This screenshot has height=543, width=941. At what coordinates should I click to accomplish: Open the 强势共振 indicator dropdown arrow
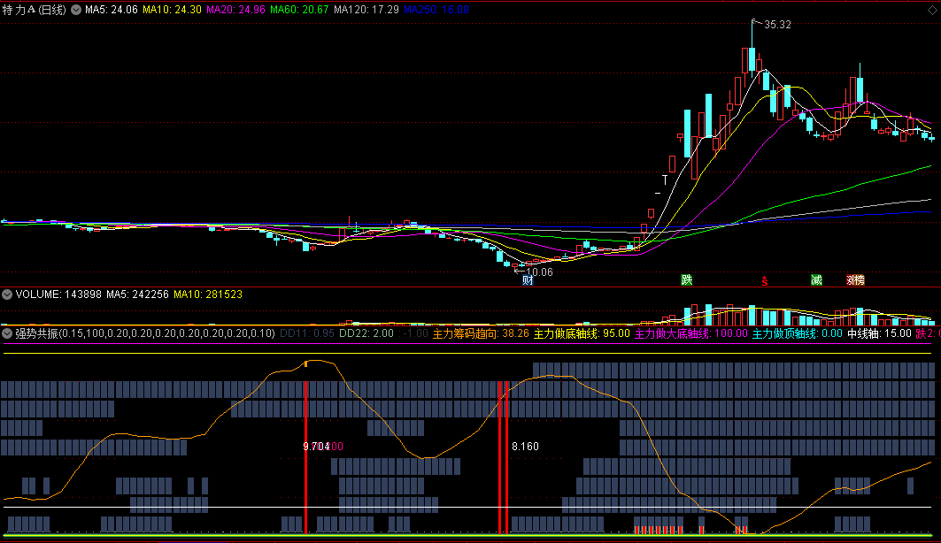pyautogui.click(x=7, y=333)
